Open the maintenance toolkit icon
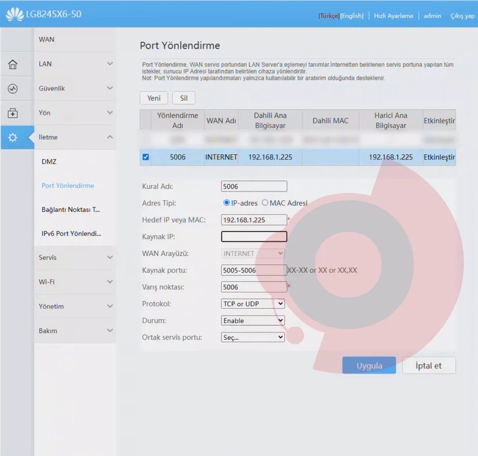 pos(13,113)
